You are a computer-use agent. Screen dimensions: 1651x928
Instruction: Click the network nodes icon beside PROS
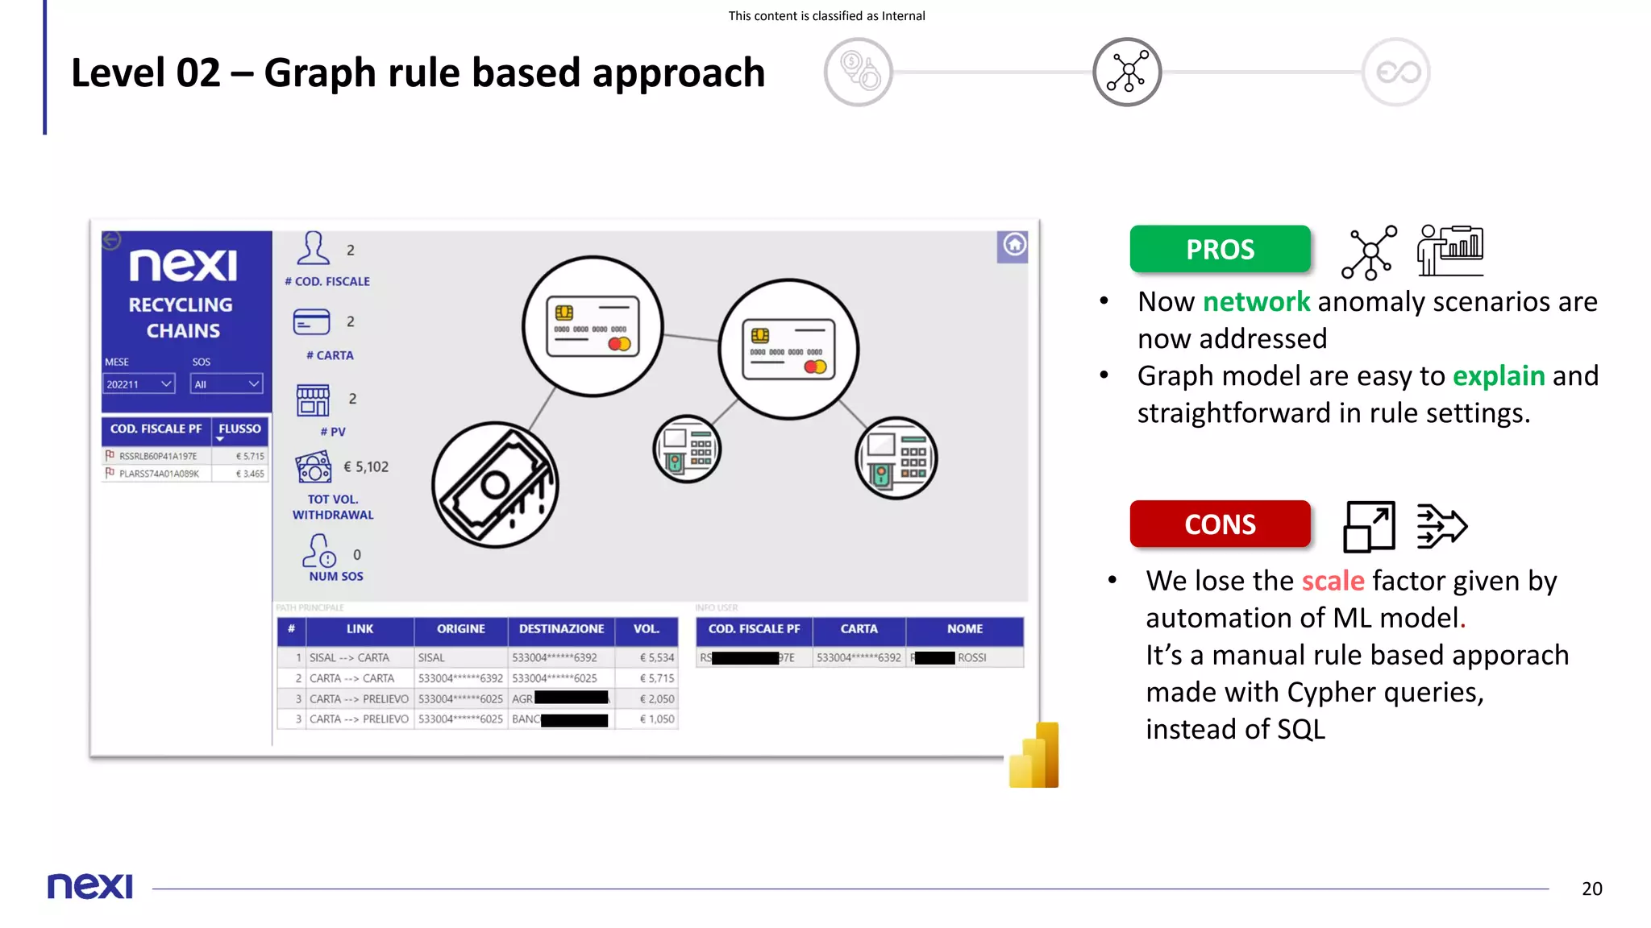[x=1369, y=252]
